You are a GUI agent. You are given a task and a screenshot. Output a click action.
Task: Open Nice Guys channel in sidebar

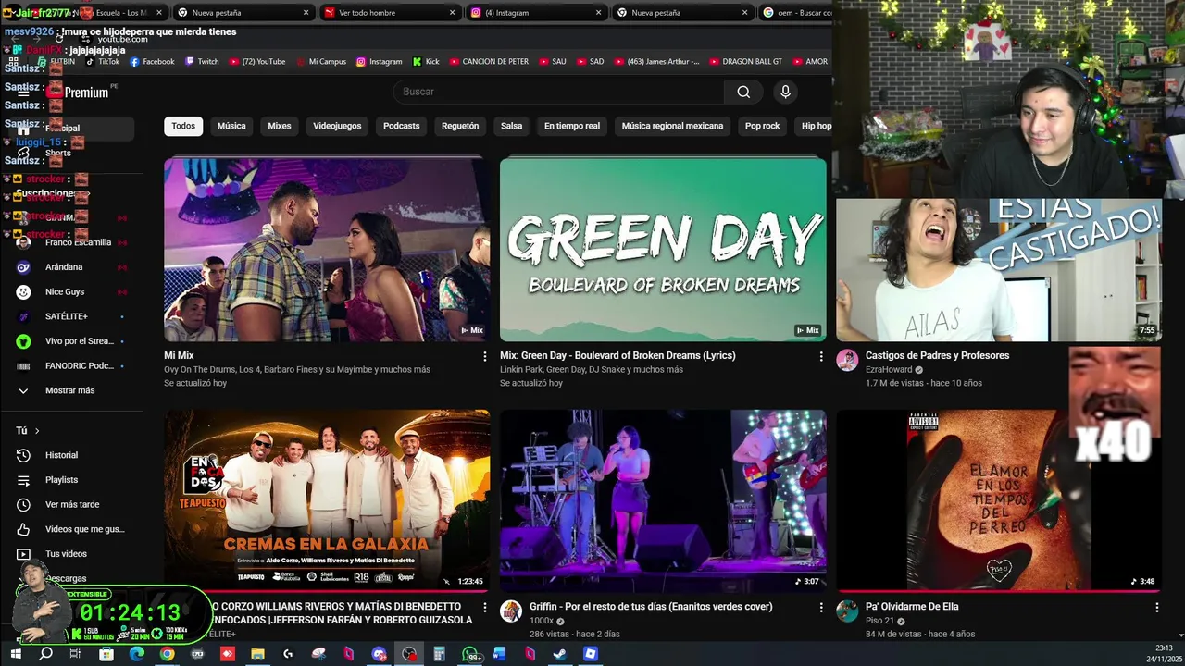click(x=71, y=291)
